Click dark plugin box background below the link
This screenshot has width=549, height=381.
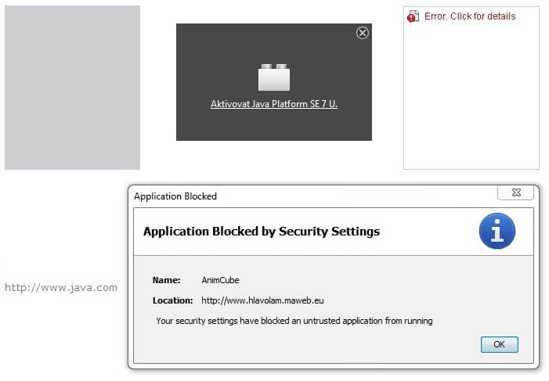coord(274,126)
